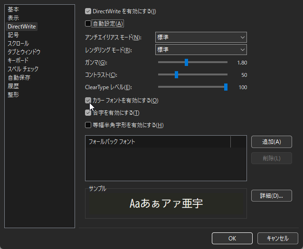This screenshot has width=303, height=249.
Task: Click the ガンマ slider handle
Action: [x=186, y=62]
